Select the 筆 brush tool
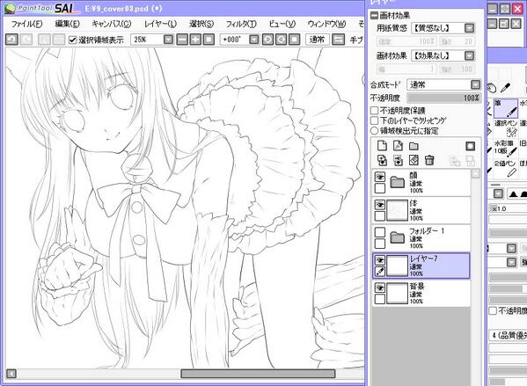This screenshot has width=527, height=386. 506,108
